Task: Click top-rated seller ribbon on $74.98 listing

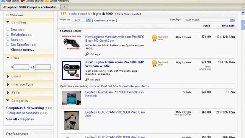Action: tap(154, 64)
